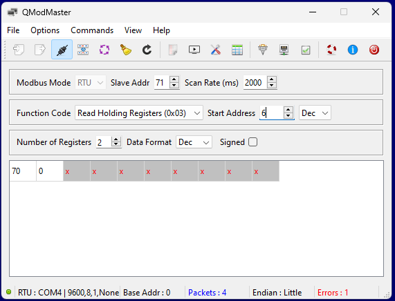The image size is (395, 301).
Task: Open the Options menu
Action: (45, 30)
